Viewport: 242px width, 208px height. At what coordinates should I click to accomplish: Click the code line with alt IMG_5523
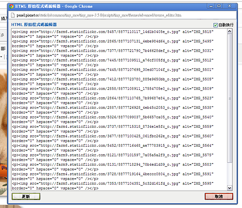click(113, 98)
